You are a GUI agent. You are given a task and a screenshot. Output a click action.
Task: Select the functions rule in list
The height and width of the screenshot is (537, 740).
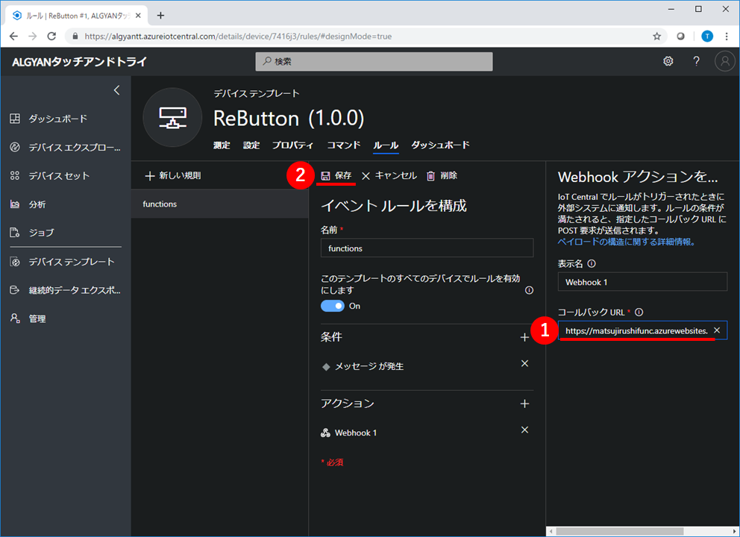[x=219, y=204]
